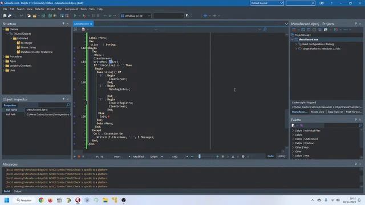Switch to the Output tab in Messages

[x=18, y=191]
